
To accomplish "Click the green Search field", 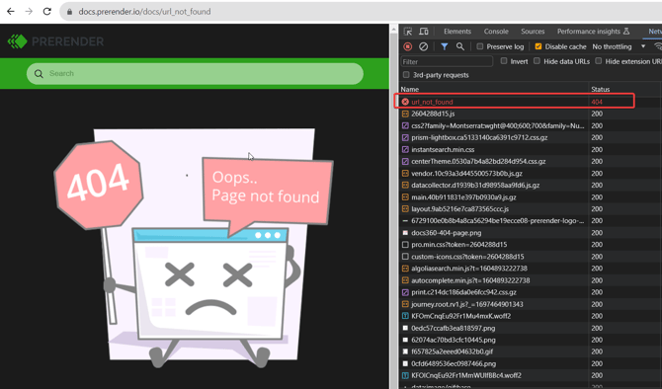I will click(x=195, y=73).
